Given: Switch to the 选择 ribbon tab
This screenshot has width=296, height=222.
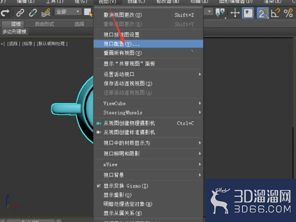Looking at the screenshot, I should pyautogui.click(x=79, y=24).
